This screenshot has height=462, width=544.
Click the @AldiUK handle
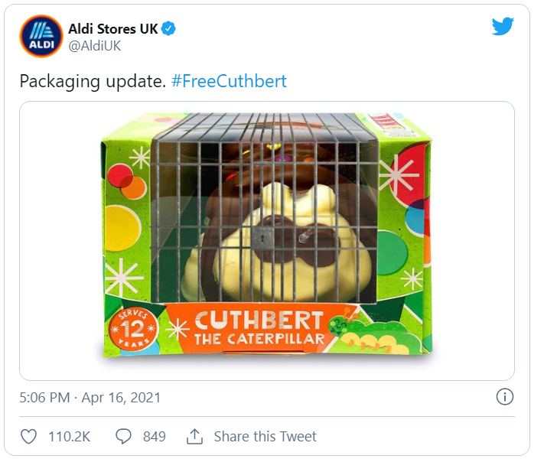pos(94,46)
